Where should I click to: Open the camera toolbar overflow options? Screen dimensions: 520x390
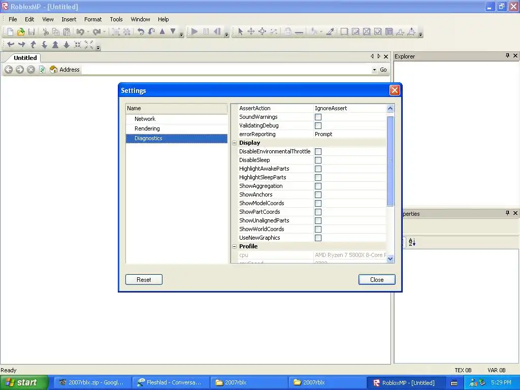pos(98,47)
